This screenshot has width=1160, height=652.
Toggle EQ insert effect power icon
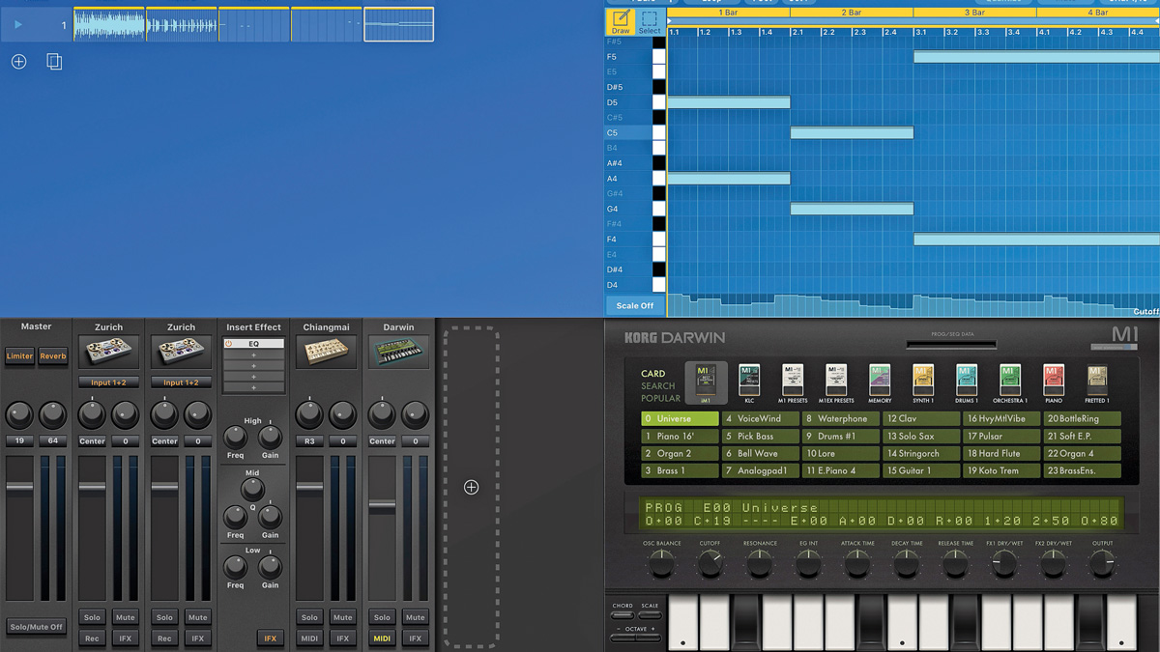229,344
